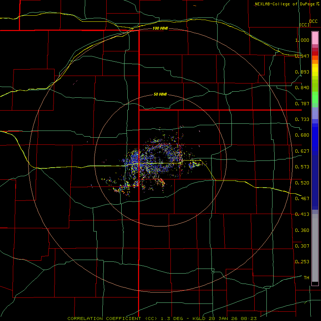Click the 0.360 scale value
This screenshot has width=321, height=321.
point(302,230)
